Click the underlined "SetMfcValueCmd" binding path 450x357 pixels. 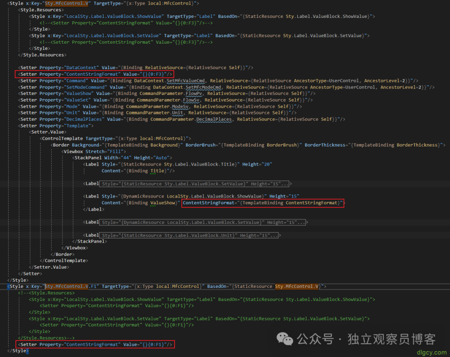[186, 81]
